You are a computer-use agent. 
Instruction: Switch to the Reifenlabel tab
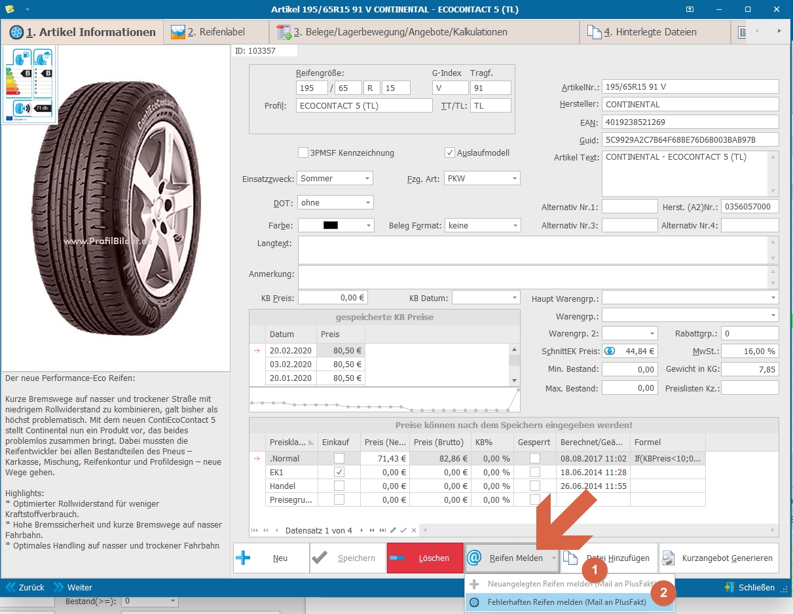pos(216,32)
